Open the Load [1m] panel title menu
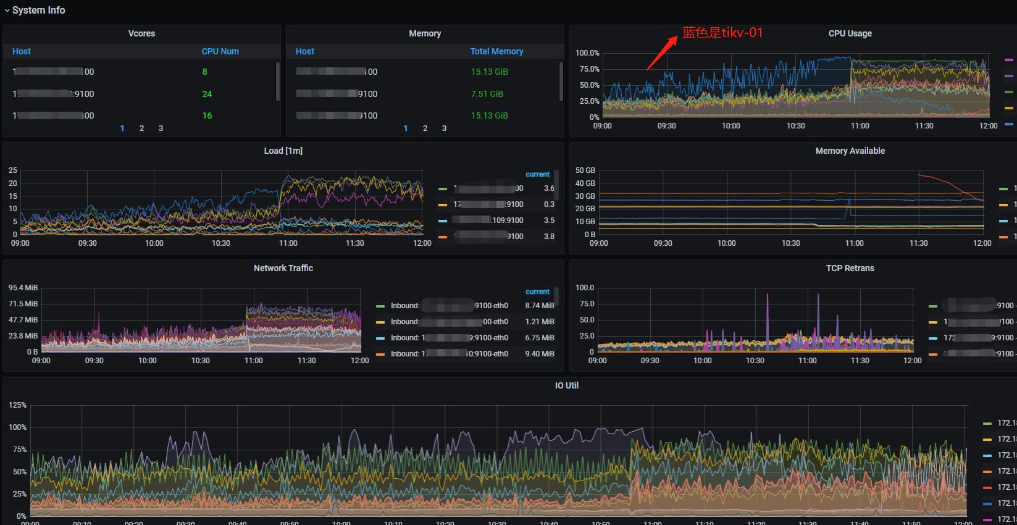 [x=283, y=151]
